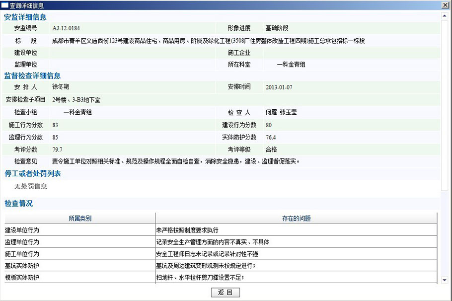This screenshot has width=452, height=301.
Task: Click the vertical scrollbar thumb
Action: tap(445, 105)
